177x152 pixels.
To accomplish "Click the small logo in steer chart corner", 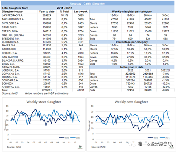I will coord(80,147).
